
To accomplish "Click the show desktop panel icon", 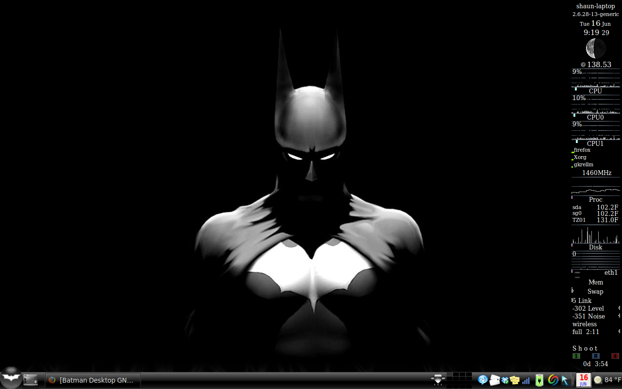I will point(31,380).
